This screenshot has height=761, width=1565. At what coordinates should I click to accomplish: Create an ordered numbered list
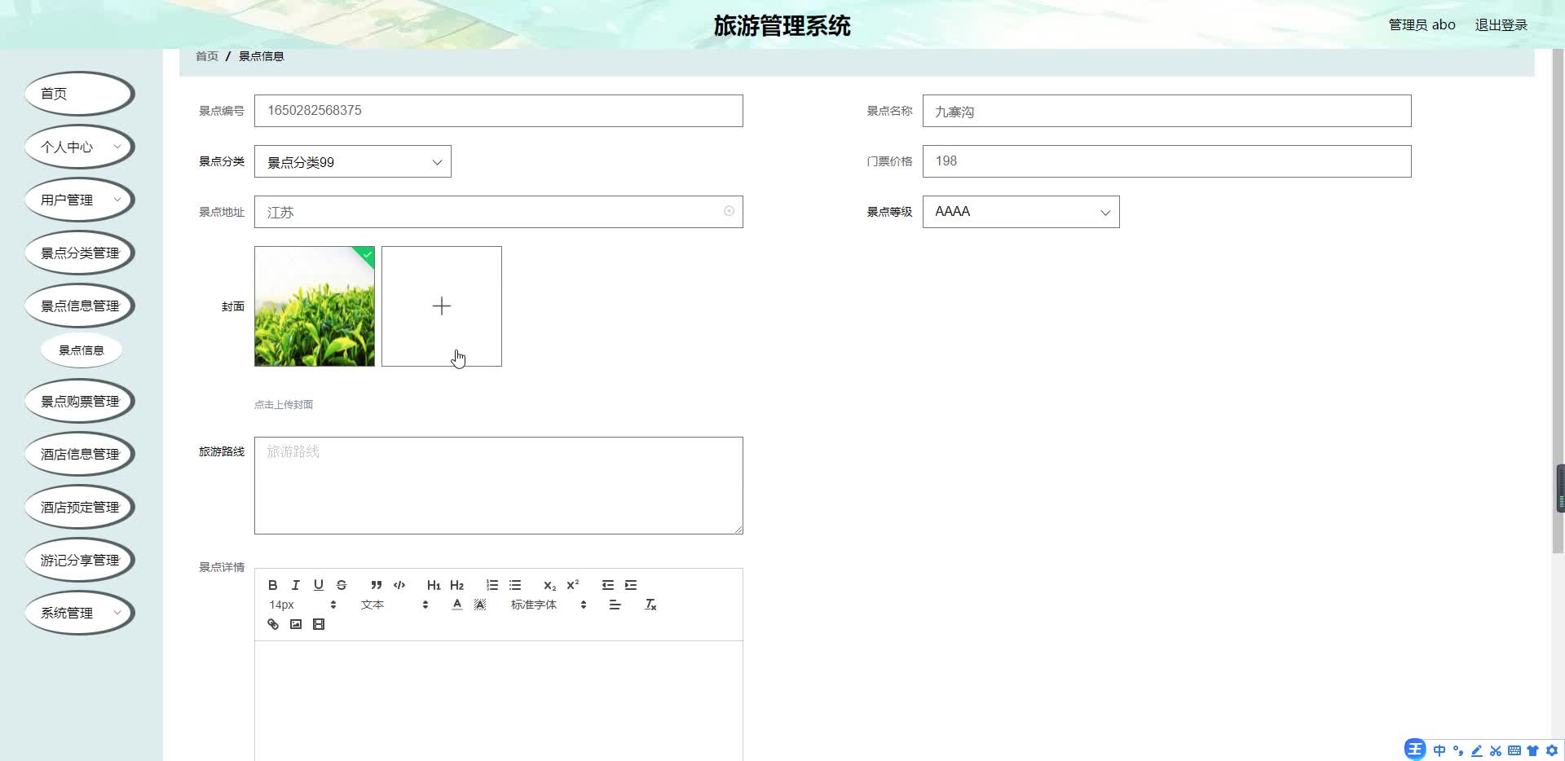[x=492, y=585]
